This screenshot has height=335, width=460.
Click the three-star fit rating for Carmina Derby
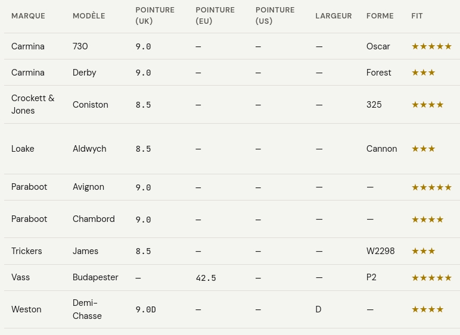click(x=423, y=73)
